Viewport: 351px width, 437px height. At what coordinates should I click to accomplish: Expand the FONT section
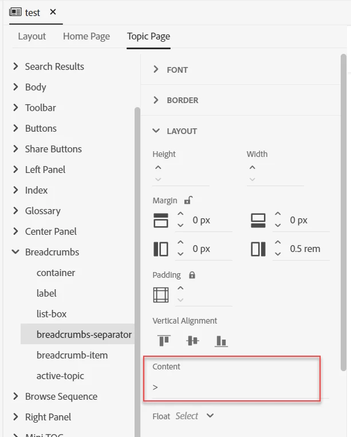point(156,69)
